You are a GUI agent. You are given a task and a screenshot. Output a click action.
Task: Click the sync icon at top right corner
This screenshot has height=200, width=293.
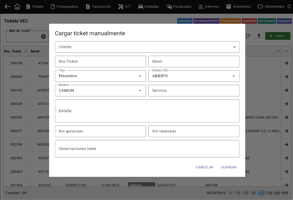click(289, 6)
